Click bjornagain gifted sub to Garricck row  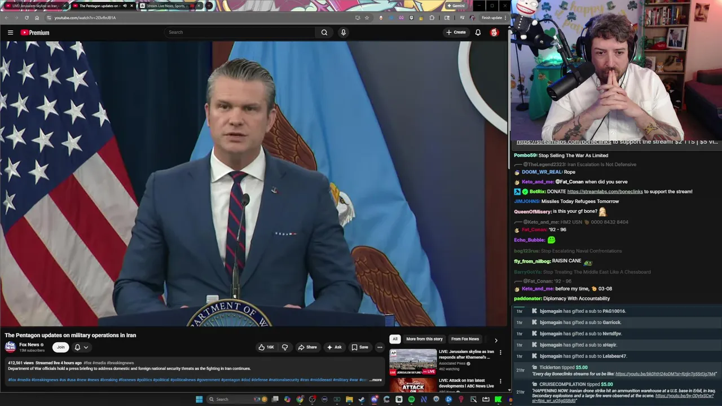(x=617, y=323)
